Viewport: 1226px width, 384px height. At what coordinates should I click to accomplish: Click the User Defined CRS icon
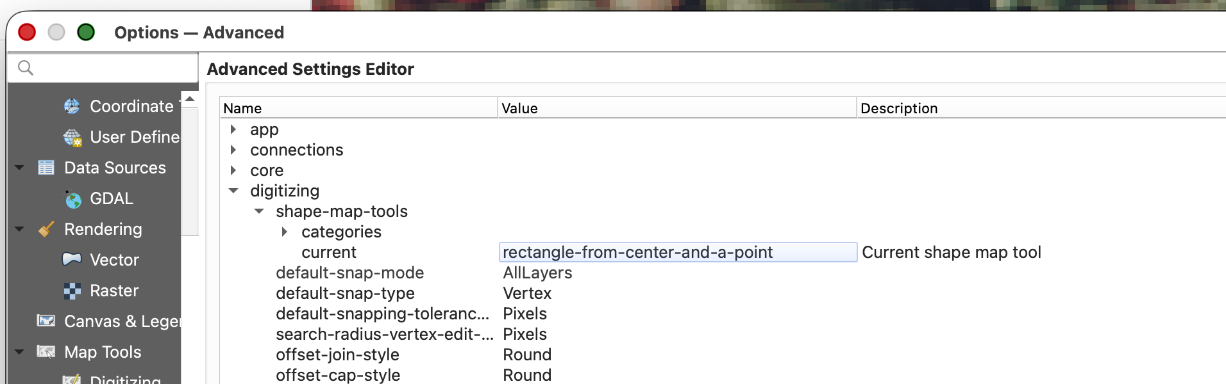click(x=72, y=137)
